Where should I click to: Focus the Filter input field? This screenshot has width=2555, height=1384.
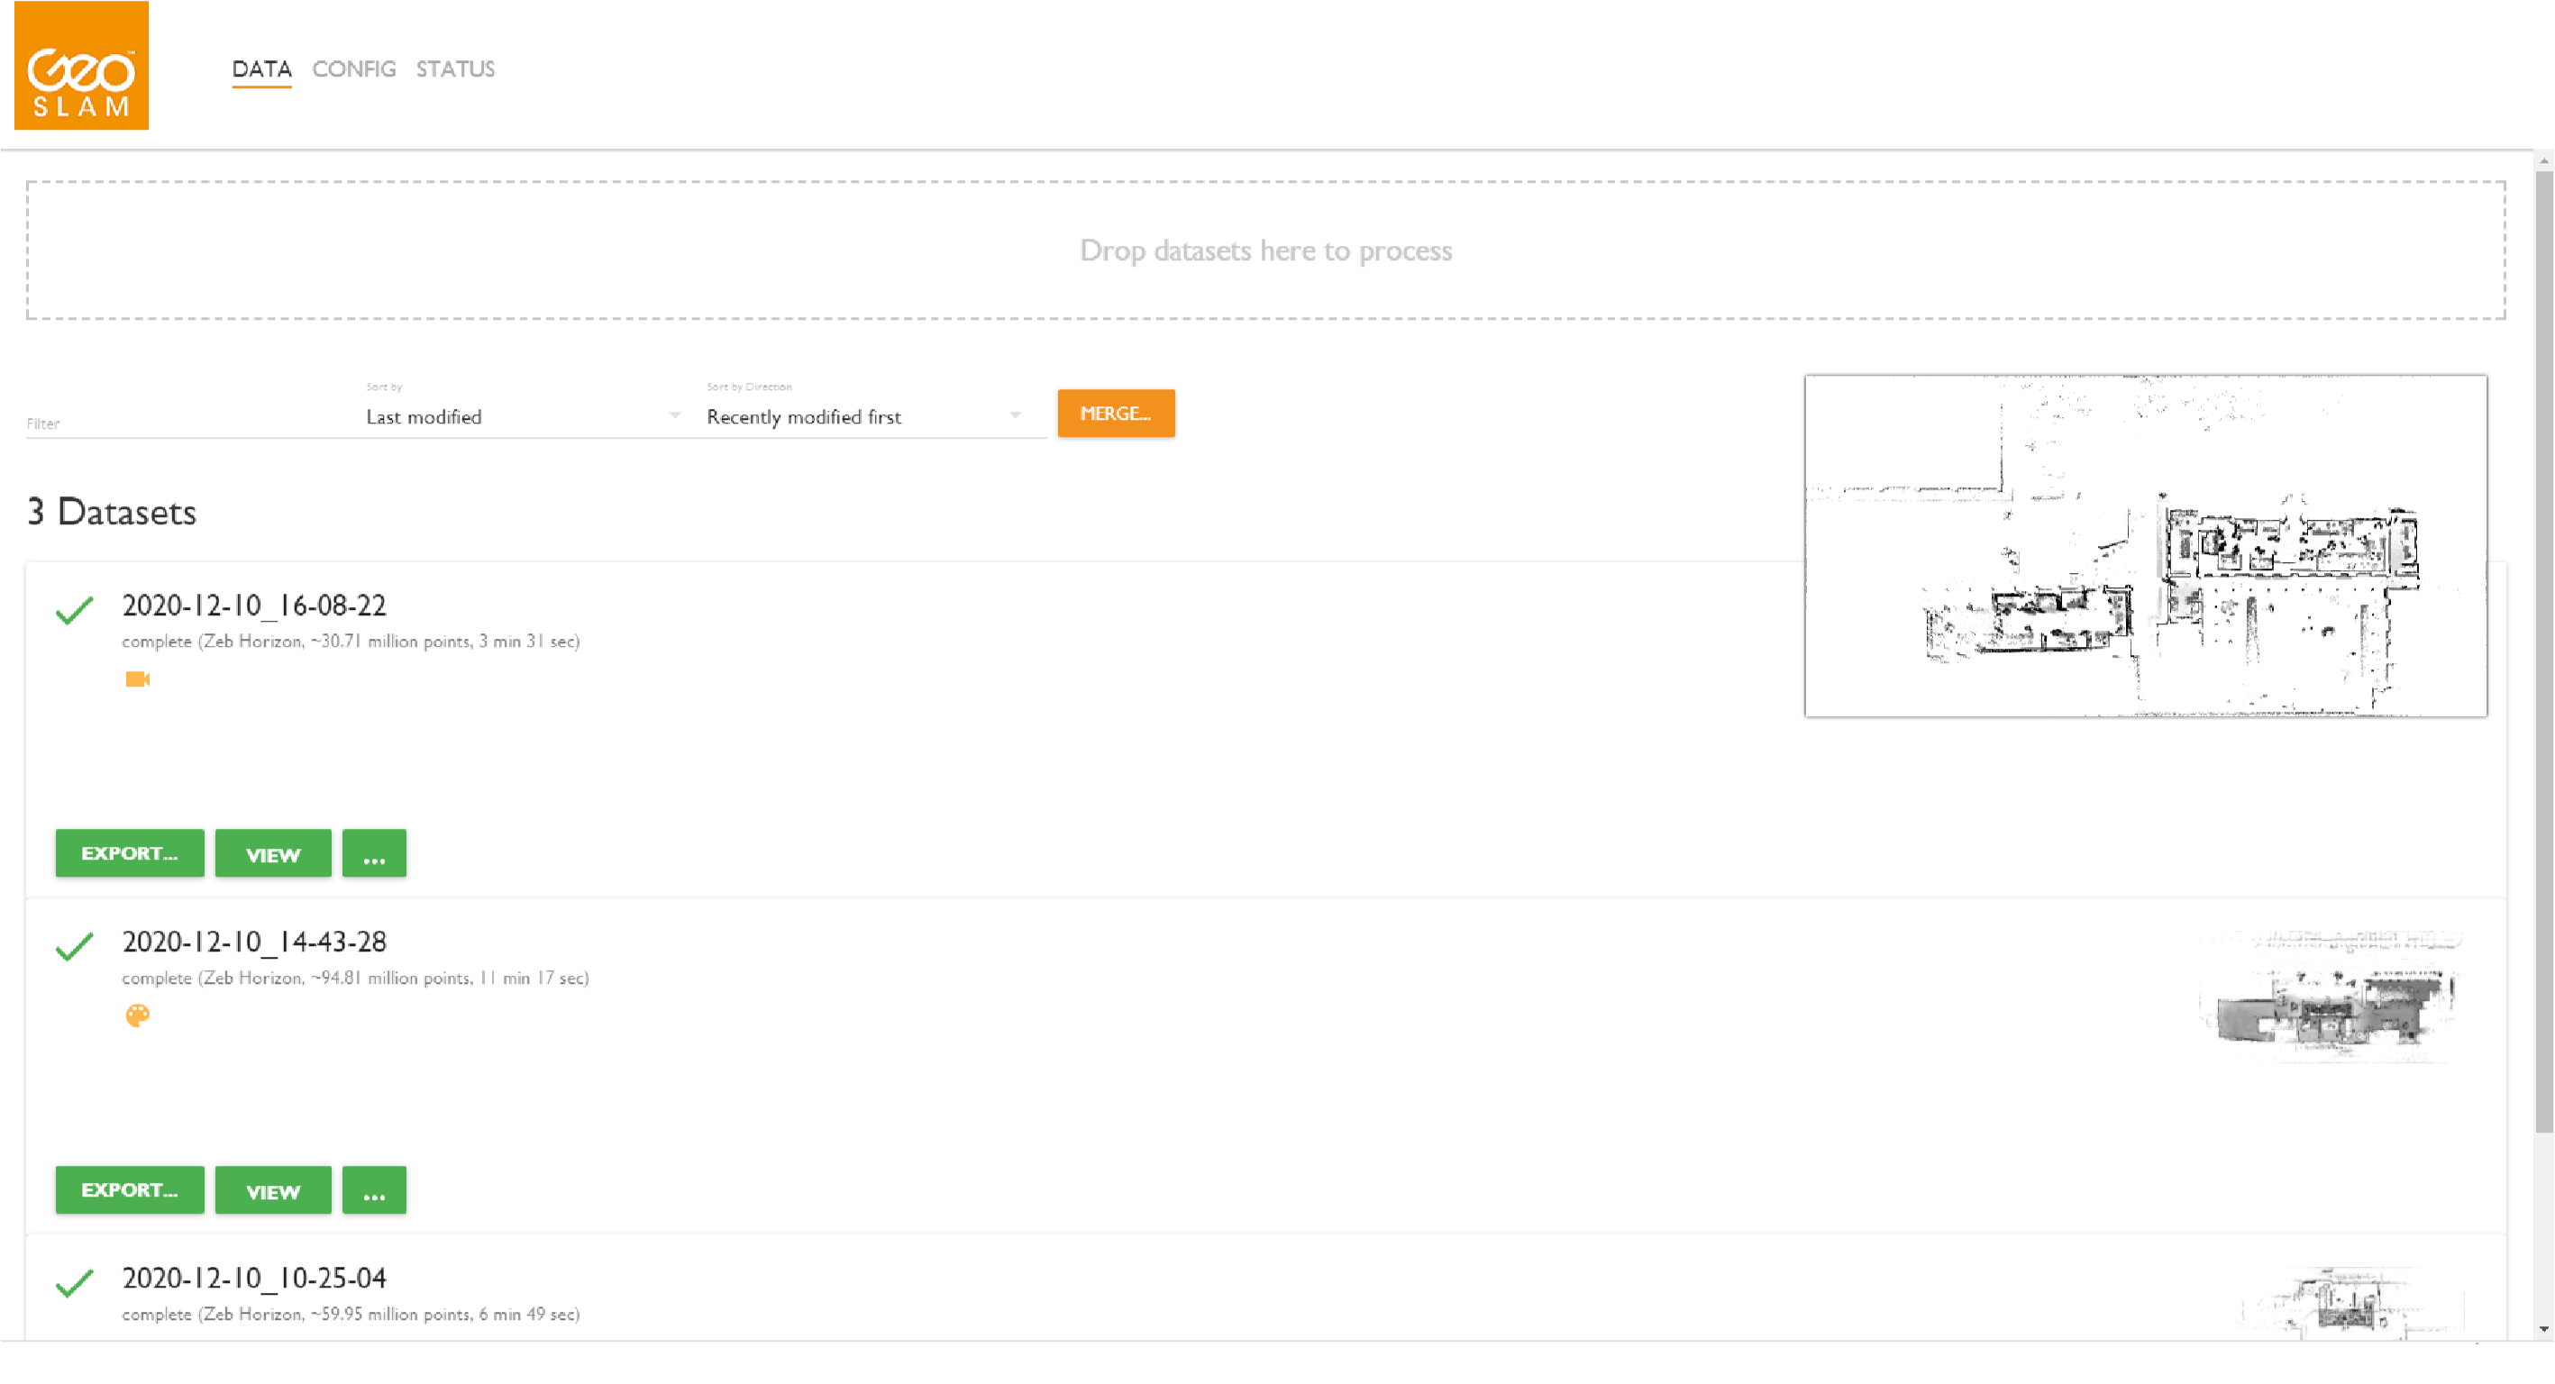pyautogui.click(x=186, y=423)
